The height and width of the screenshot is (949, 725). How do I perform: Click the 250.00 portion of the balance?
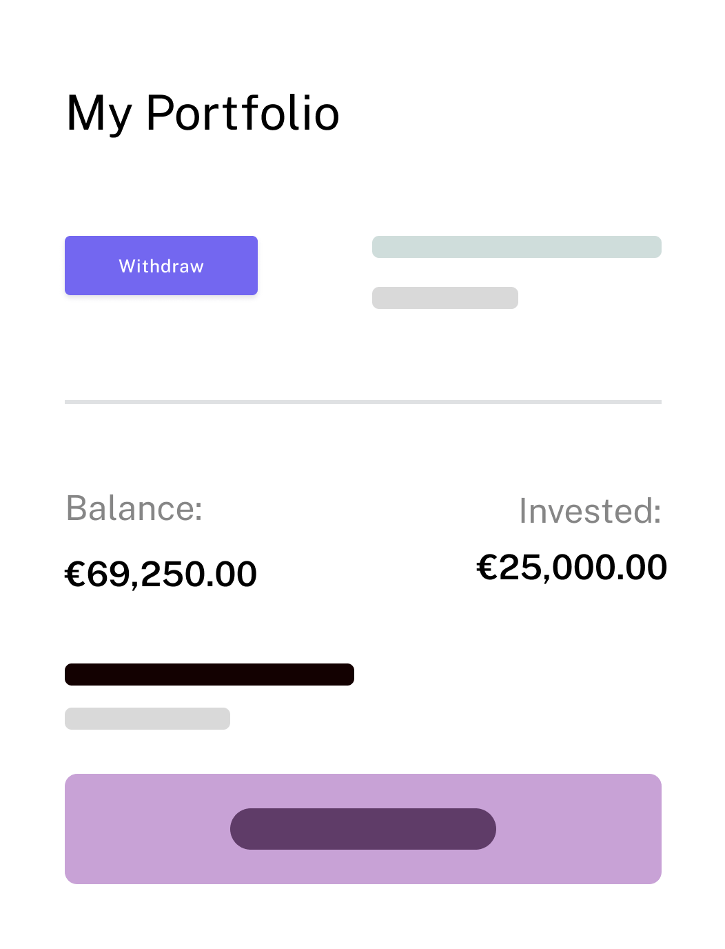click(201, 574)
